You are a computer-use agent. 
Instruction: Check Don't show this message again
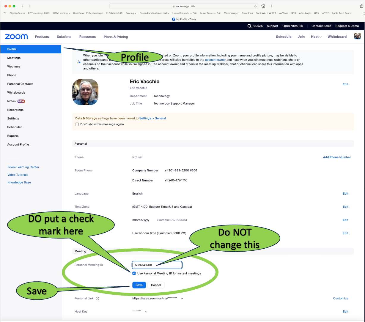[x=77, y=124]
